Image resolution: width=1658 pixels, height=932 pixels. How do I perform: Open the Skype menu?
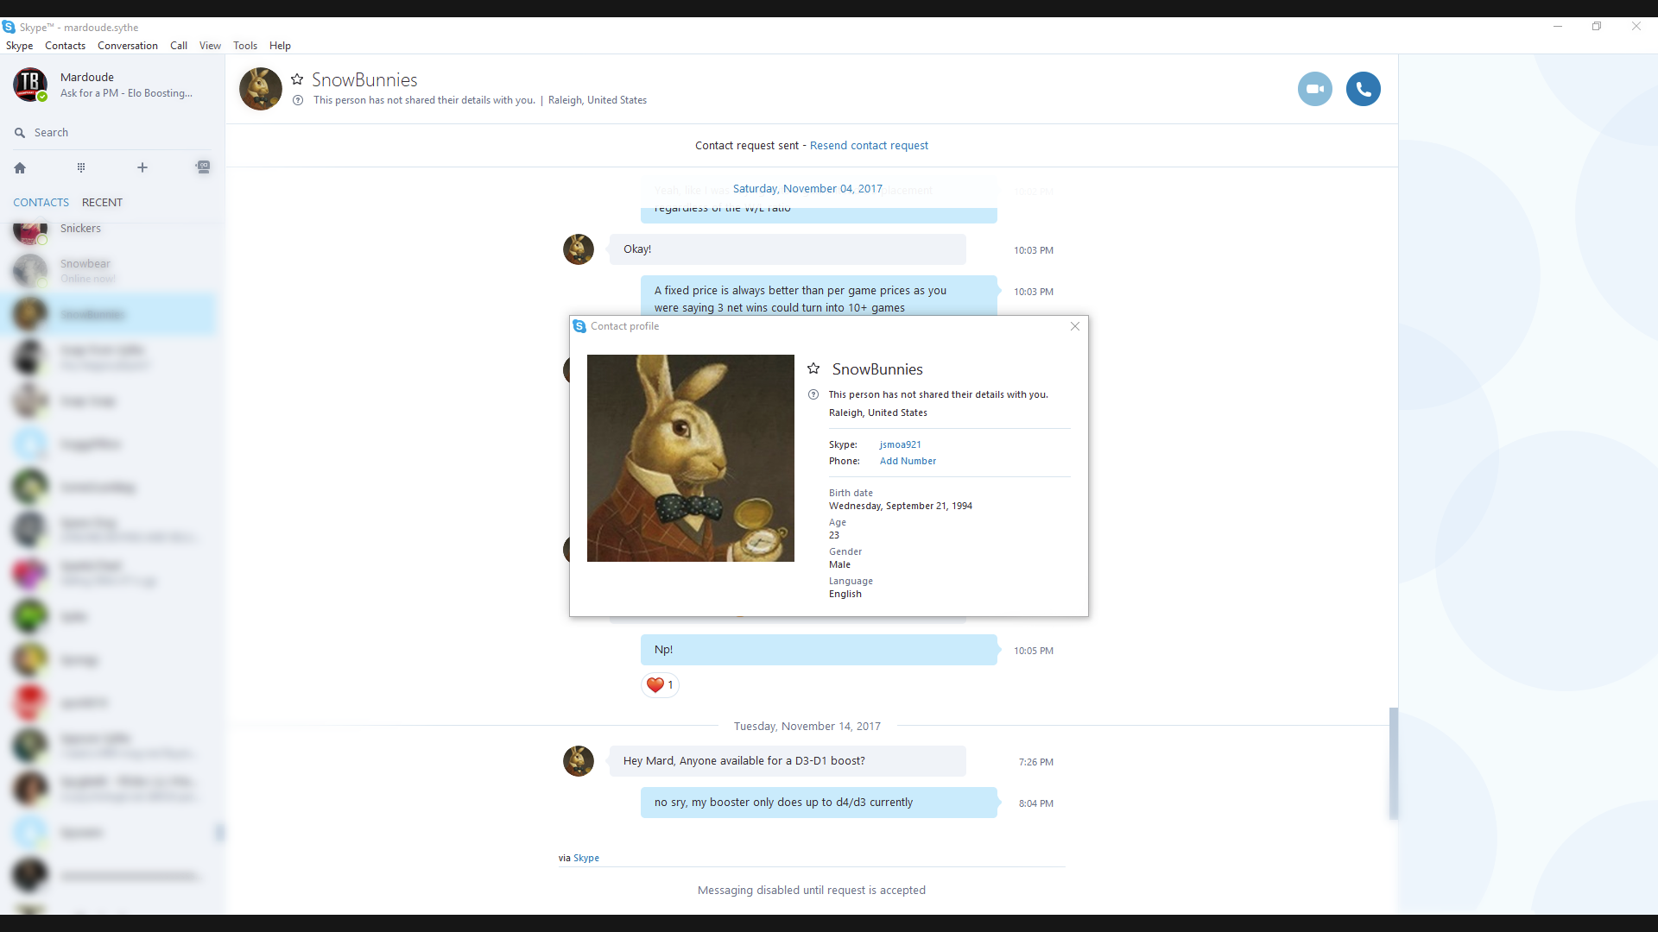pos(19,46)
